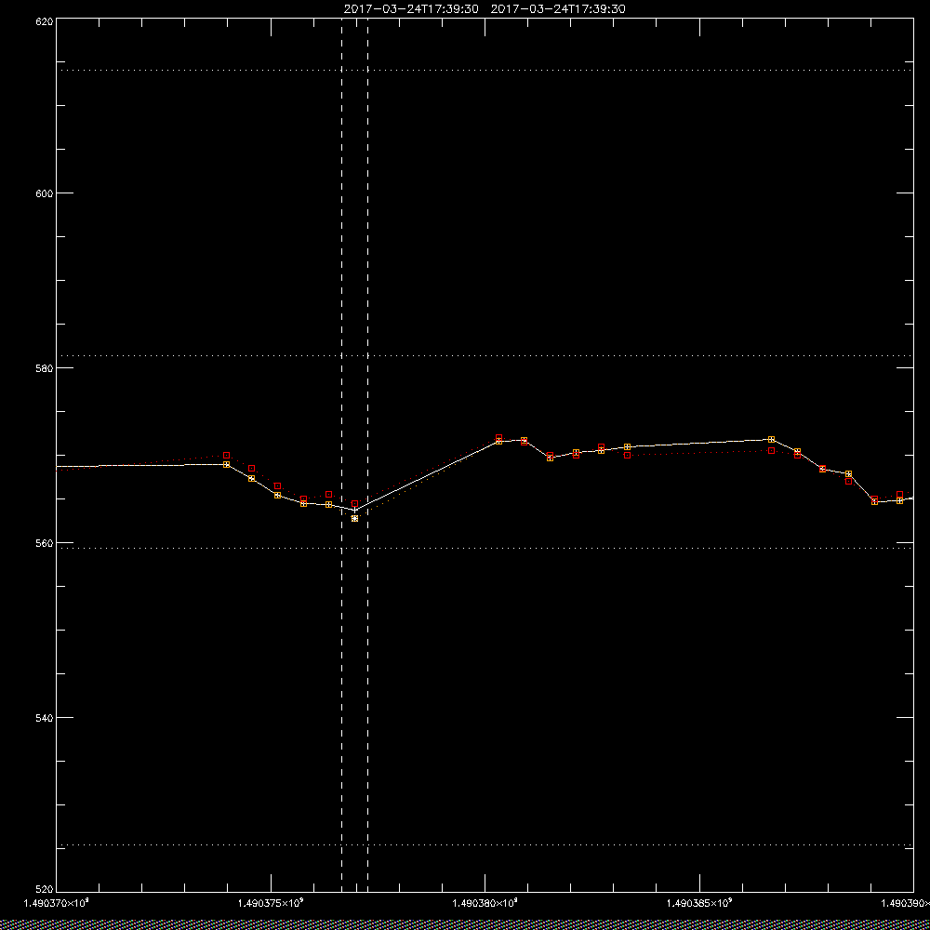Click the y-axis label 540
The image size is (930, 930).
click(x=45, y=717)
